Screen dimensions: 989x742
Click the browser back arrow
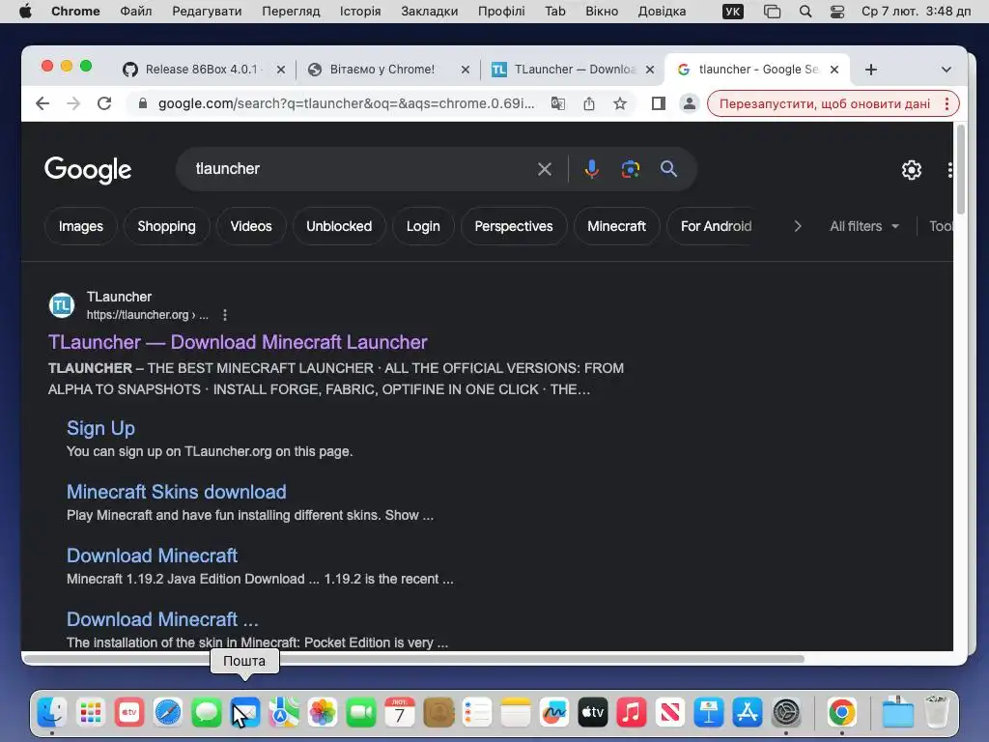(42, 103)
